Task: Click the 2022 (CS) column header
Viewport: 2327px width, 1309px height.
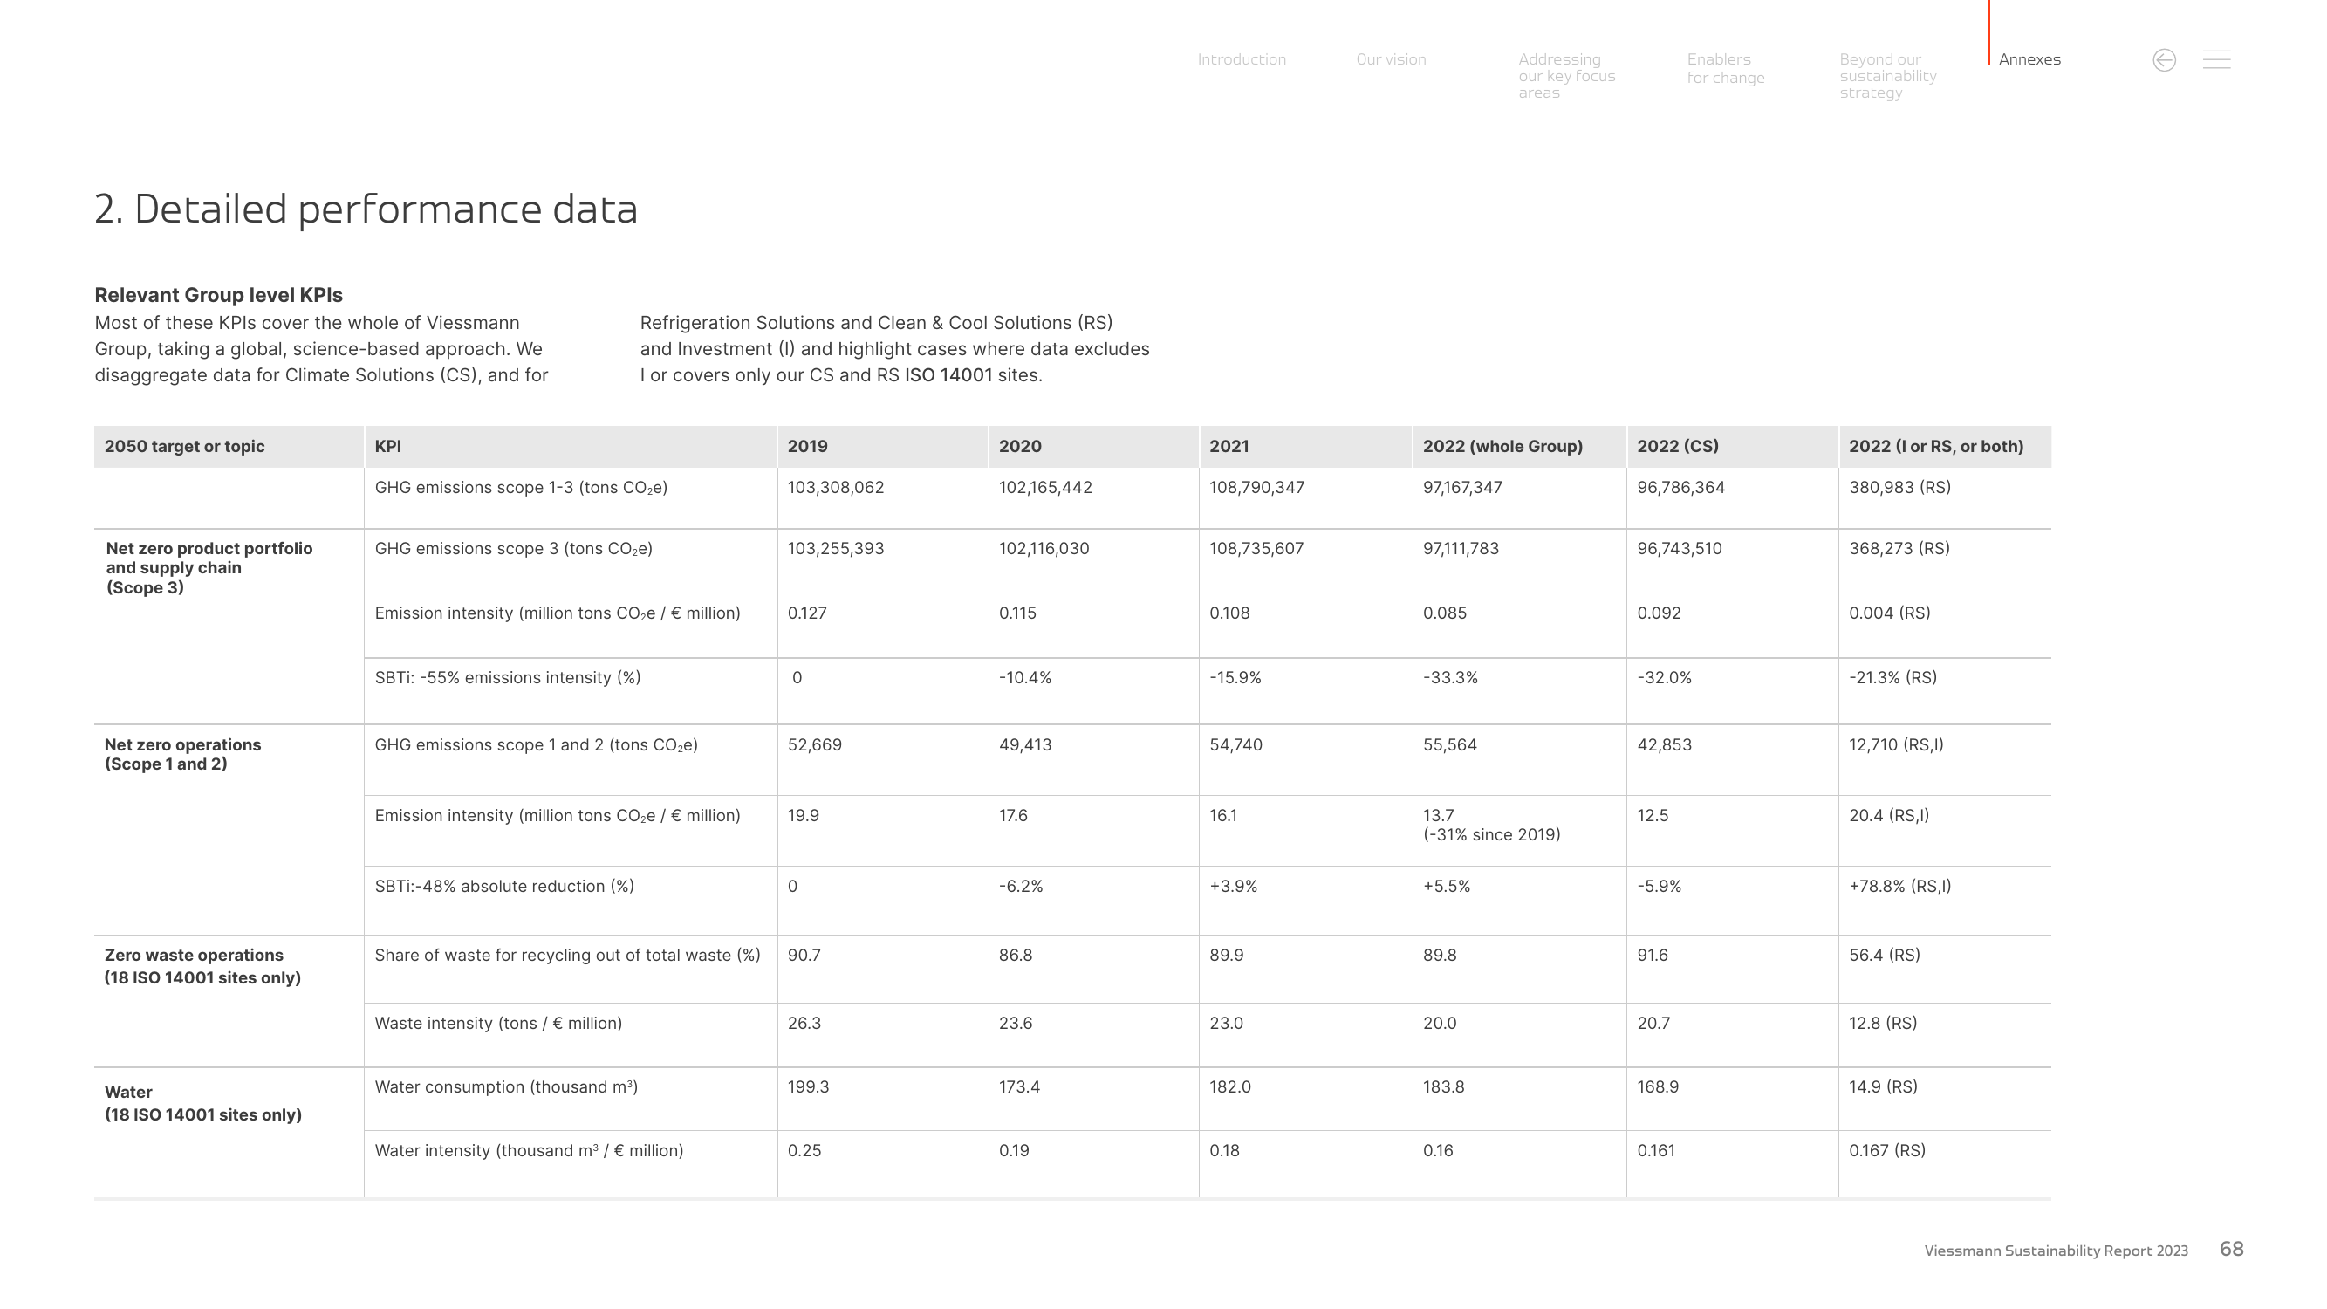Action: point(1678,446)
